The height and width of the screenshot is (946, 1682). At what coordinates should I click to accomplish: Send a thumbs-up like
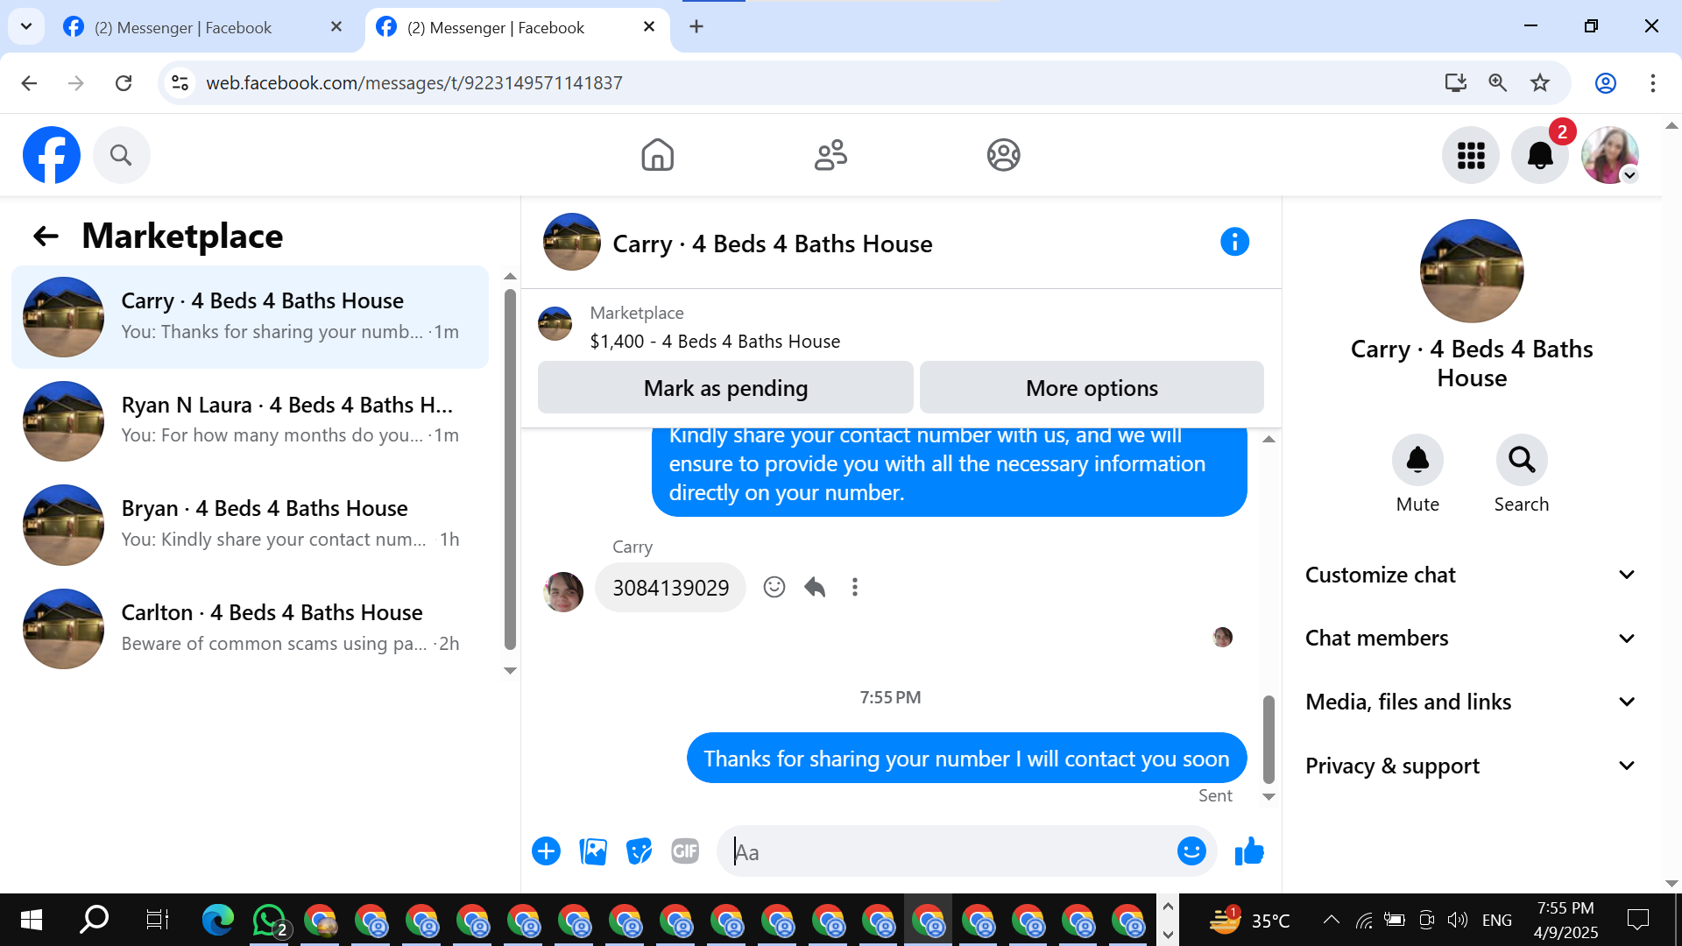(x=1249, y=851)
